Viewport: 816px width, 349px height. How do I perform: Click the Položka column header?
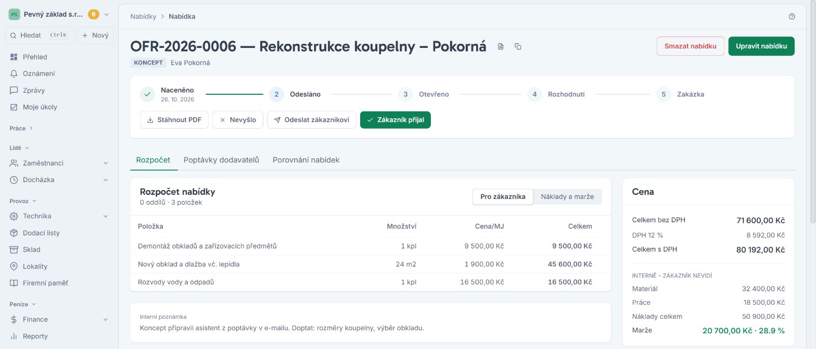pyautogui.click(x=151, y=226)
